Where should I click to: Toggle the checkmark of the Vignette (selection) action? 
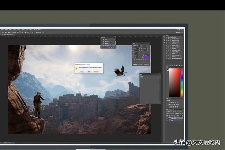(x=167, y=39)
